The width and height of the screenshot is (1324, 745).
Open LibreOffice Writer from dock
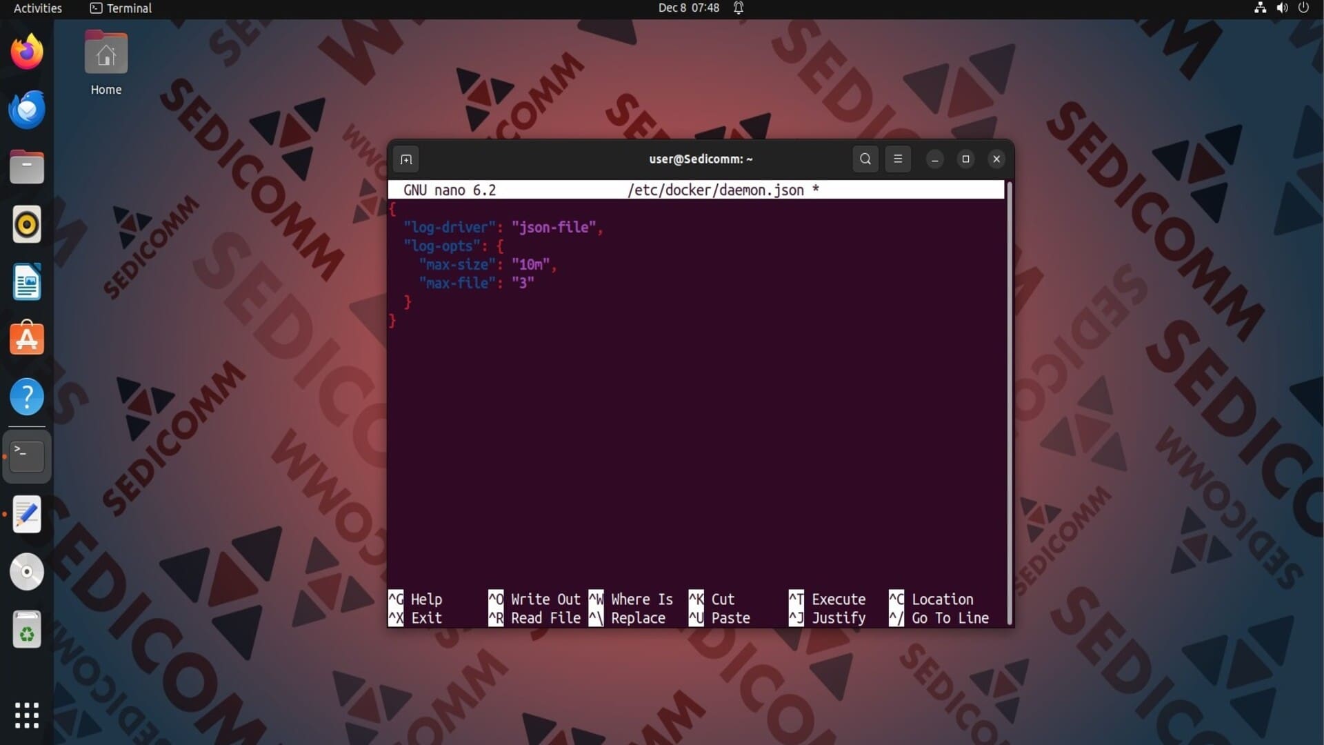(x=27, y=282)
